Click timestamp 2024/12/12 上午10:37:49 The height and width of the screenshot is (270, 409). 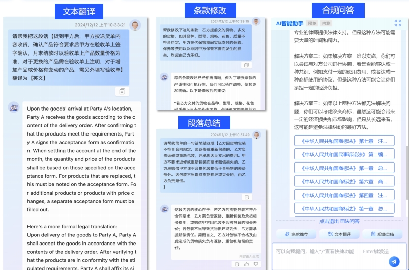230,134
